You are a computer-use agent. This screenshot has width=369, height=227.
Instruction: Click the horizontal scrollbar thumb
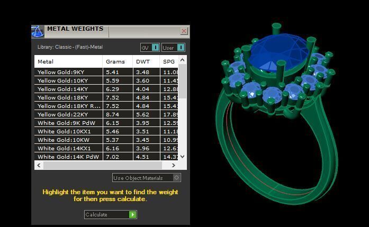point(103,165)
